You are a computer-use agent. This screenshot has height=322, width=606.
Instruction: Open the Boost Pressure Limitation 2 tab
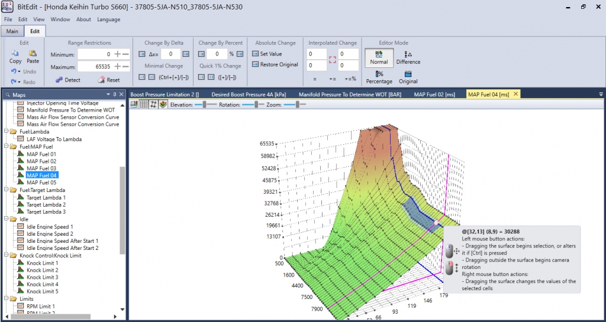point(165,94)
